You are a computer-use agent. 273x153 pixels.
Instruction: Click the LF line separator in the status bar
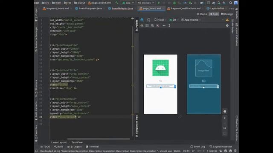click(x=193, y=151)
